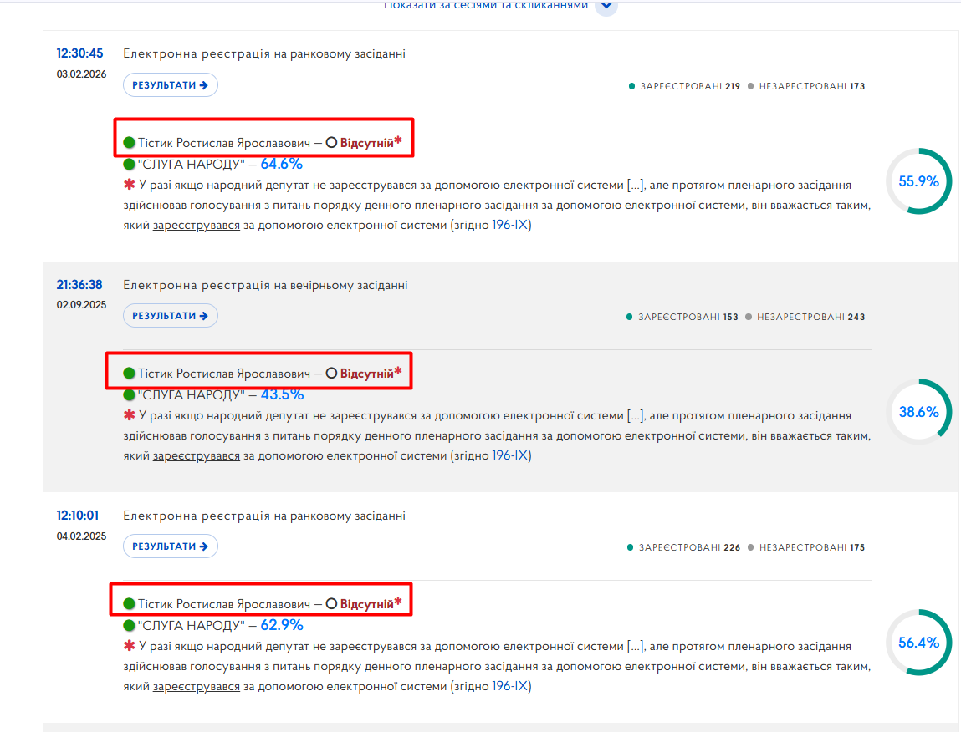
Task: Click the green dot beside the 43.5% faction
Action: pos(129,394)
